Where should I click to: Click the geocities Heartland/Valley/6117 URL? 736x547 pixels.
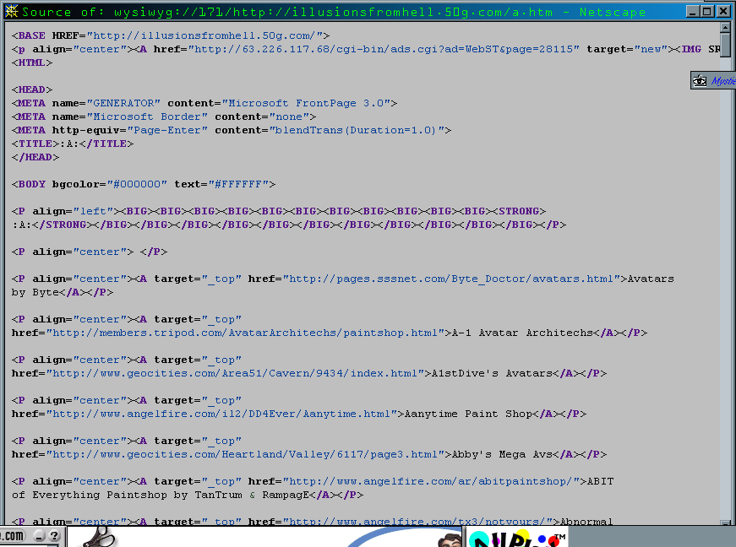coord(245,455)
